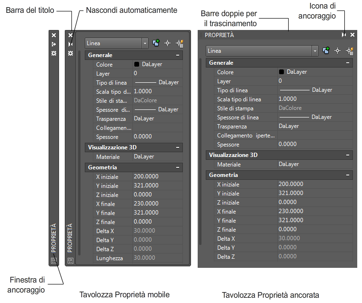This screenshot has width=362, height=303.
Task: Click the PROPRIETÀ title on the docked palette
Action: [x=219, y=35]
